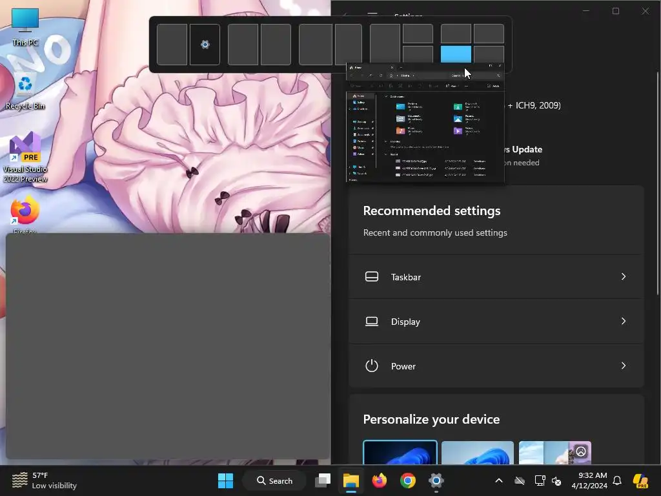Pick bottom-right zone of the four-quadrant snap layout
This screenshot has height=496, width=661.
tap(489, 55)
